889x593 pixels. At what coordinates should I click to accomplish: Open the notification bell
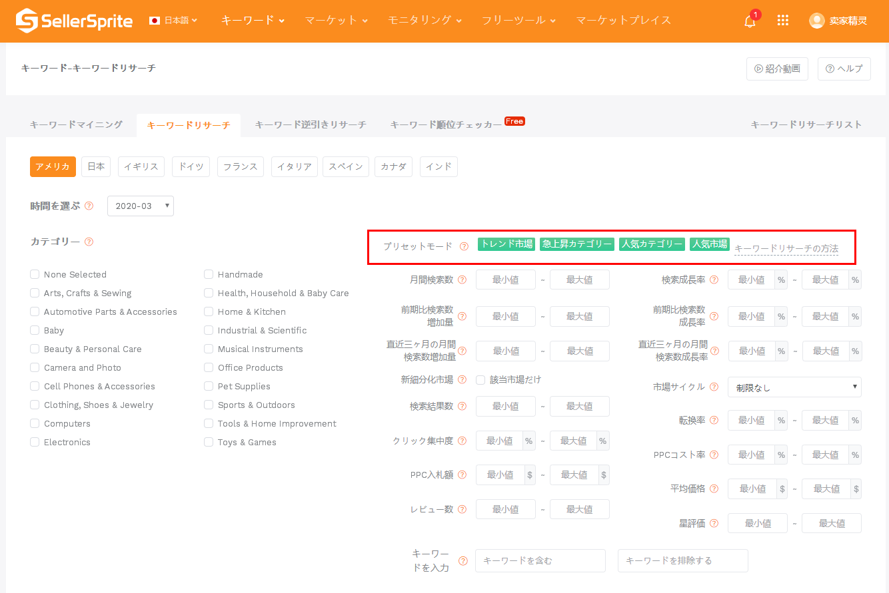[x=750, y=21]
